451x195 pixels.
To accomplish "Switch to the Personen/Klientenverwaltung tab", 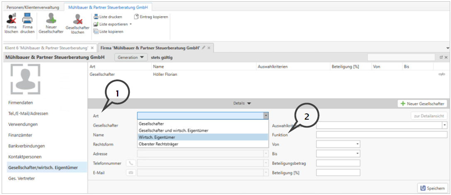I will (x=33, y=7).
